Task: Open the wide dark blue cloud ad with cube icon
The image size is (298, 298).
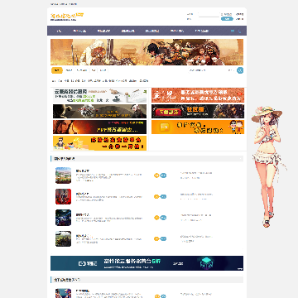Action: point(147,263)
